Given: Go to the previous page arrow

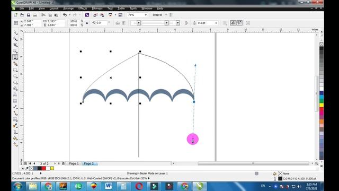Looking at the screenshot, I should (x=34, y=163).
